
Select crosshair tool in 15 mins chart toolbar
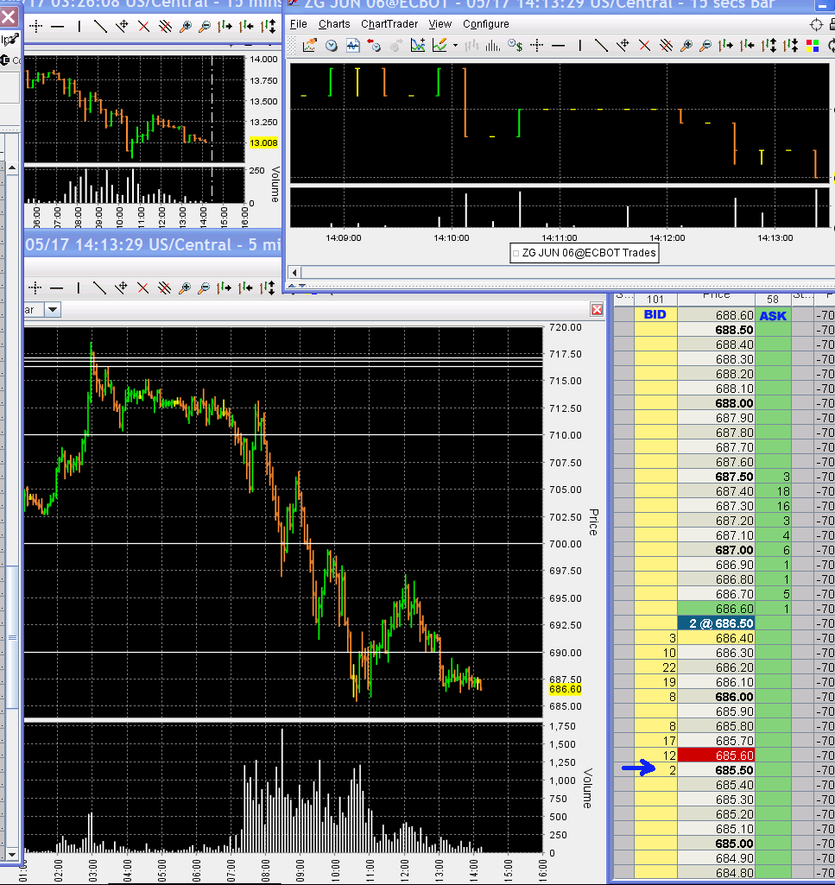[36, 26]
